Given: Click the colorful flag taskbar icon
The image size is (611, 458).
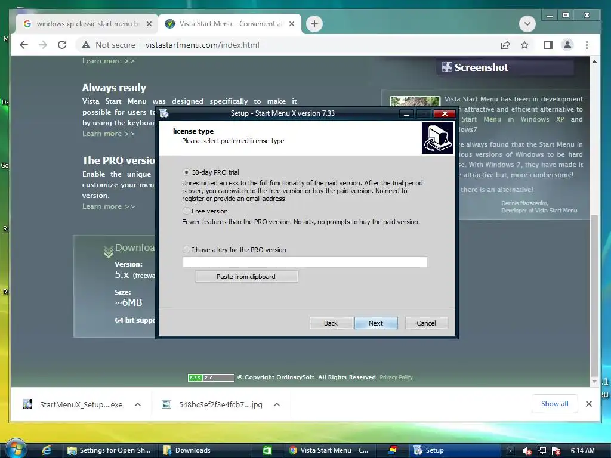Looking at the screenshot, I should coord(393,450).
